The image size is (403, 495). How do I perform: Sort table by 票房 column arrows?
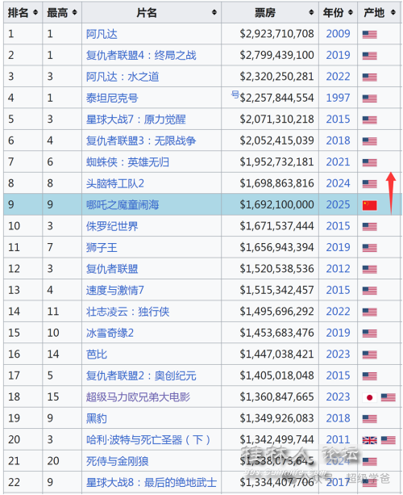click(x=311, y=13)
